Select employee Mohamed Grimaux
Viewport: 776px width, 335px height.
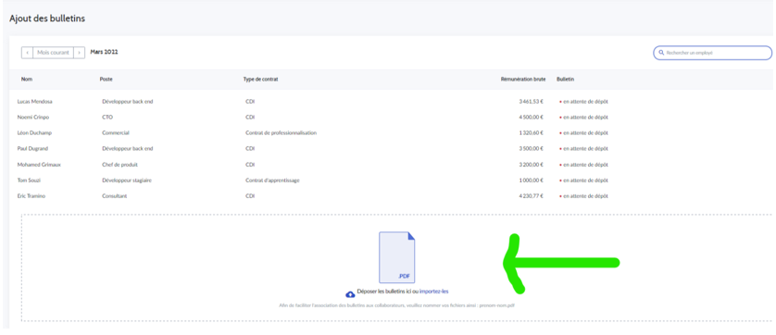pyautogui.click(x=39, y=165)
